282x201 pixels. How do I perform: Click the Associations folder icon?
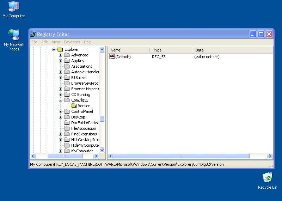pos(67,66)
